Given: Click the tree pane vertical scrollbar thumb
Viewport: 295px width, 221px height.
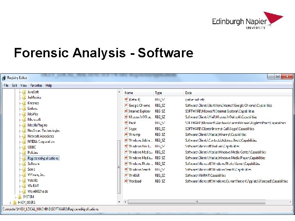Looking at the screenshot, I should pos(119,167).
